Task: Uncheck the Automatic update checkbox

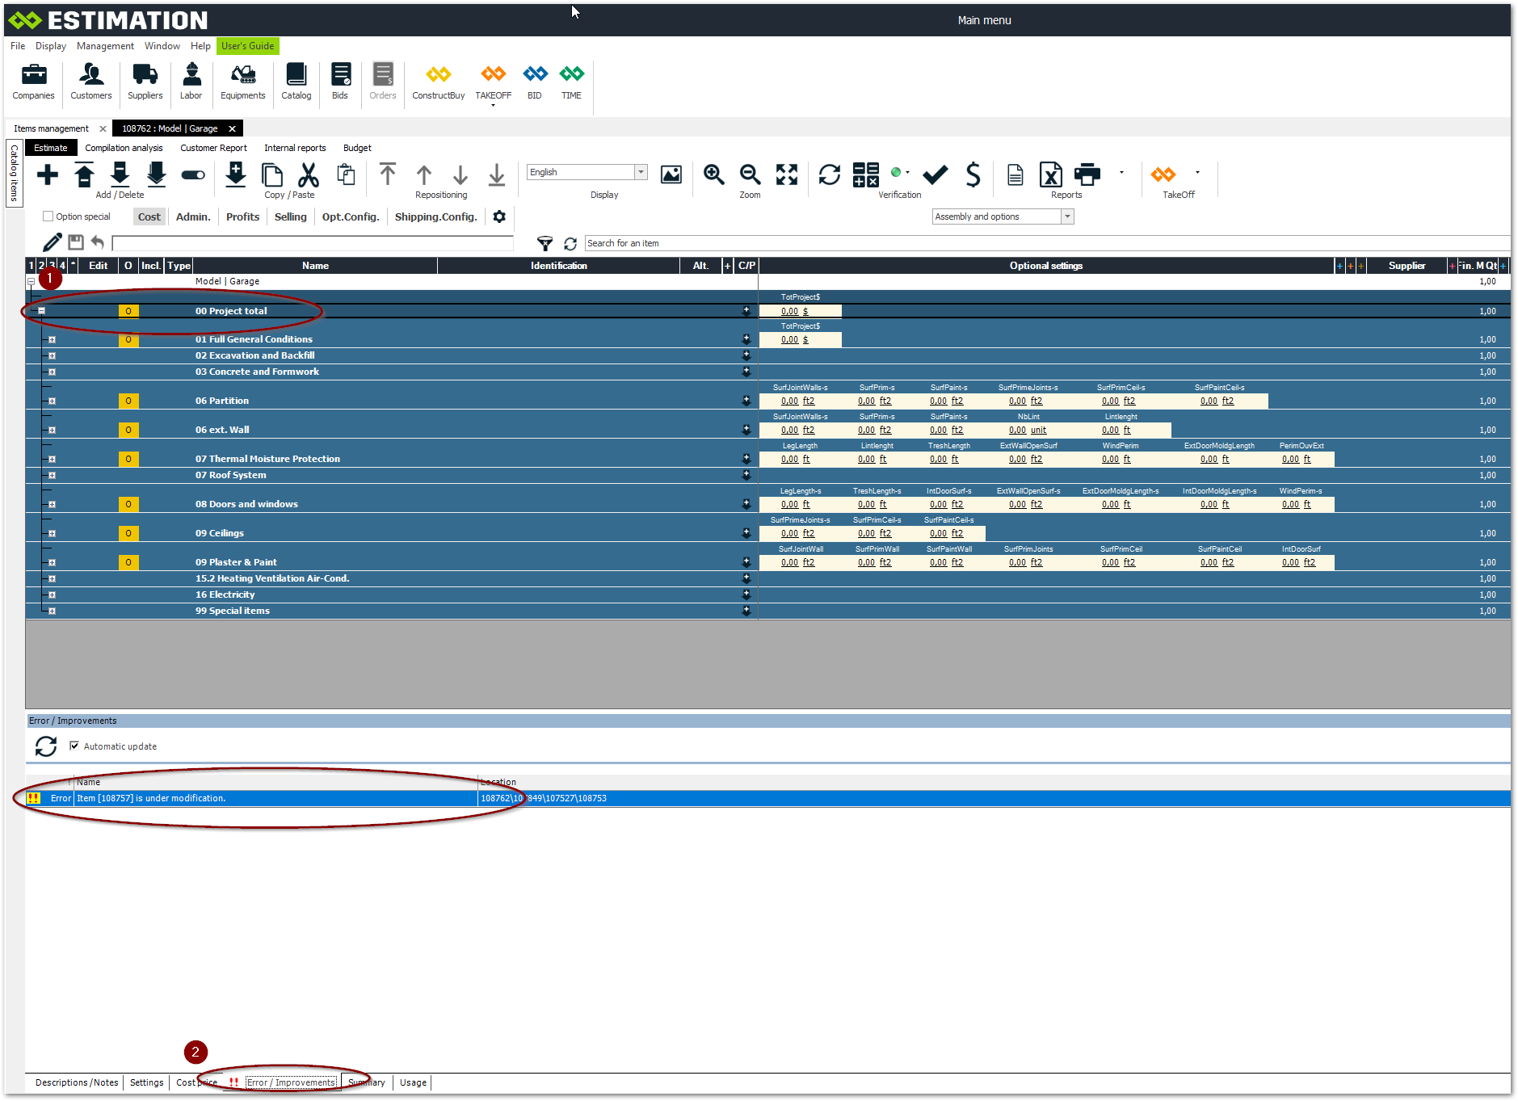Action: 74,746
